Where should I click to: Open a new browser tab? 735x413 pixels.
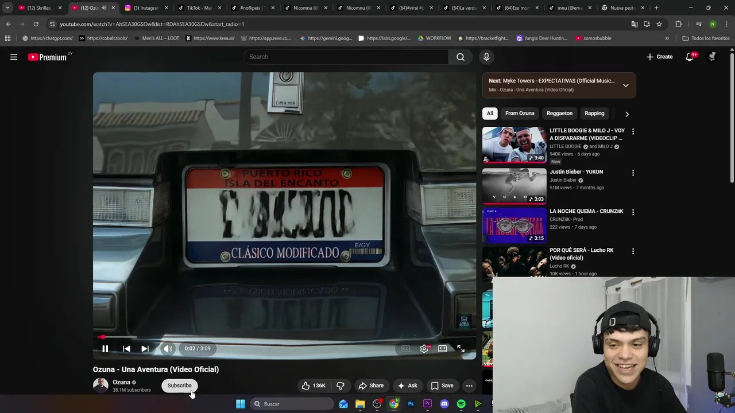pyautogui.click(x=656, y=8)
